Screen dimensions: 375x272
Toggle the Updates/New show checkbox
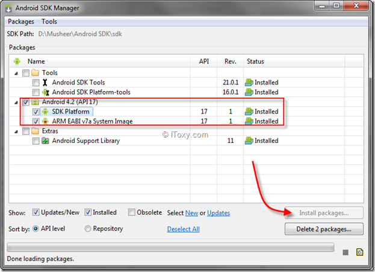pos(36,212)
